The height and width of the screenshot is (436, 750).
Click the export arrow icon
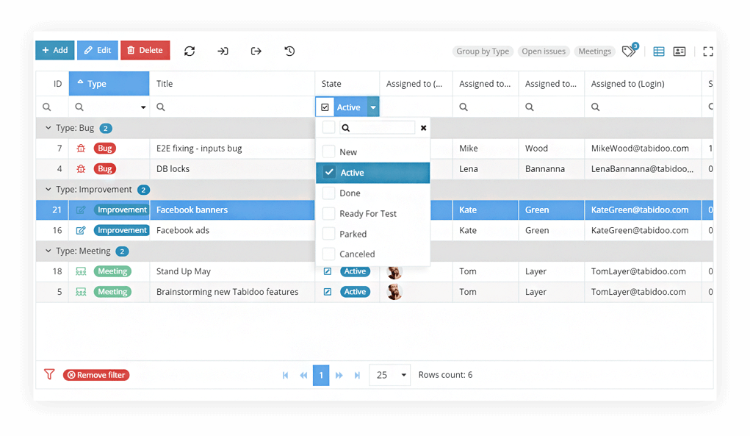[x=256, y=51]
